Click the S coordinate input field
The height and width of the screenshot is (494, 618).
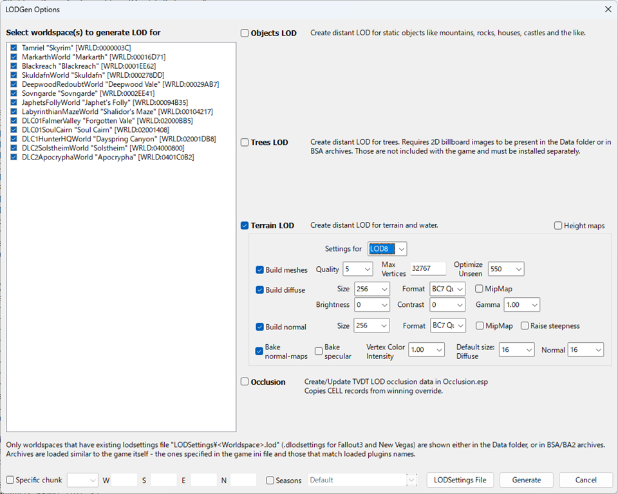[x=164, y=480]
